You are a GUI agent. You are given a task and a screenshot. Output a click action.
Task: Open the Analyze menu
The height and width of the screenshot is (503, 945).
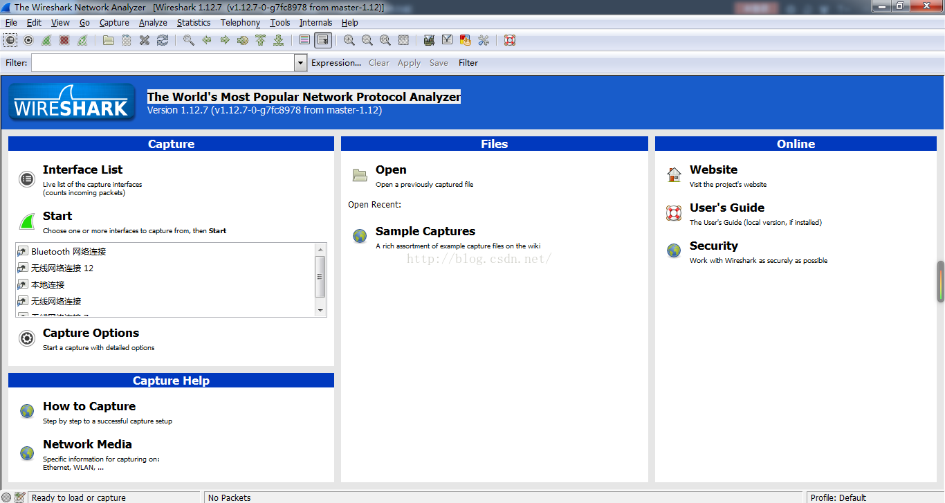pyautogui.click(x=153, y=23)
